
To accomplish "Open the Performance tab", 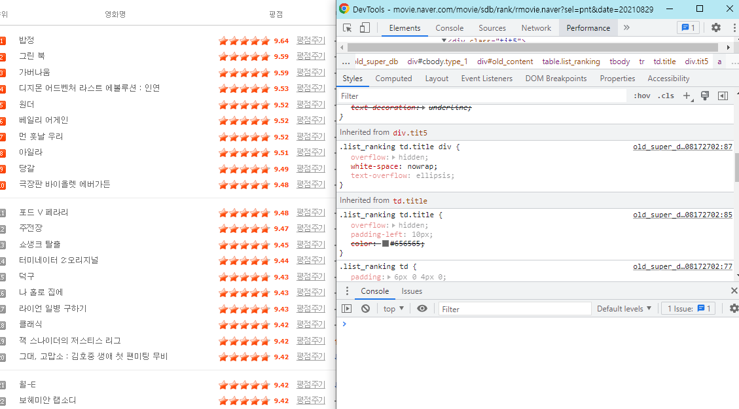I will 588,27.
